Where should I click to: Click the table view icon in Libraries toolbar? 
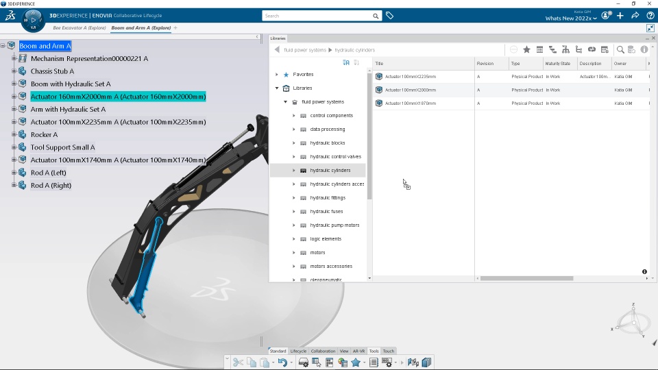tap(539, 49)
